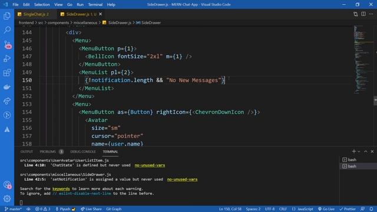Open the Help menu
Image resolution: width=377 pixels, height=212 pixels.
coord(111,5)
